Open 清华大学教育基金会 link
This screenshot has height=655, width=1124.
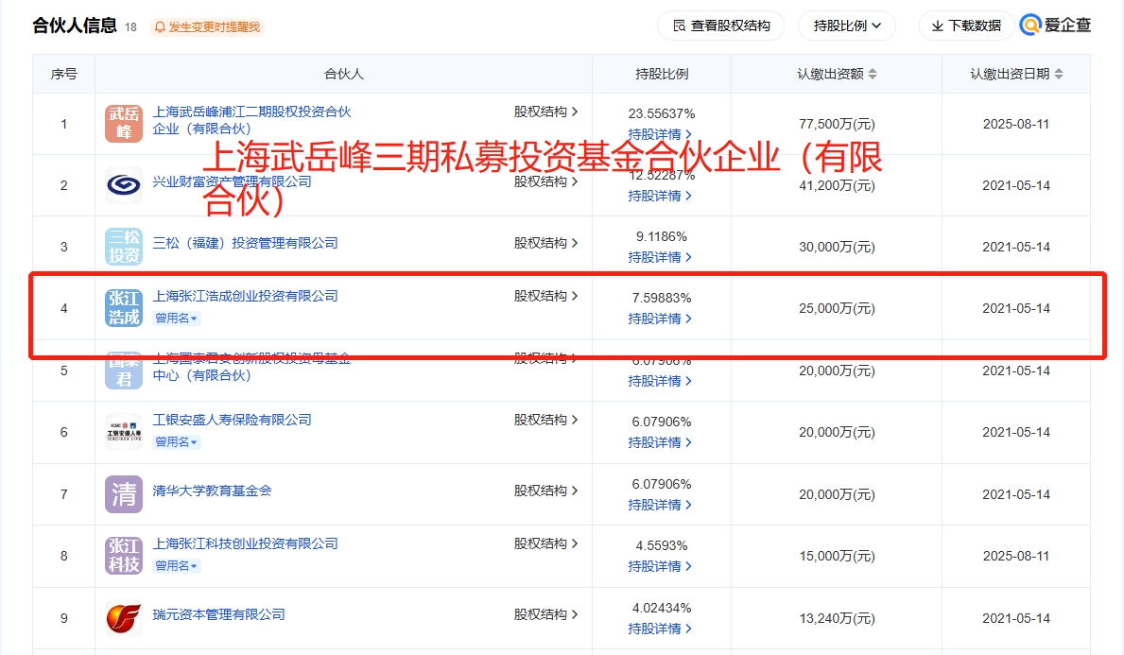pyautogui.click(x=212, y=491)
